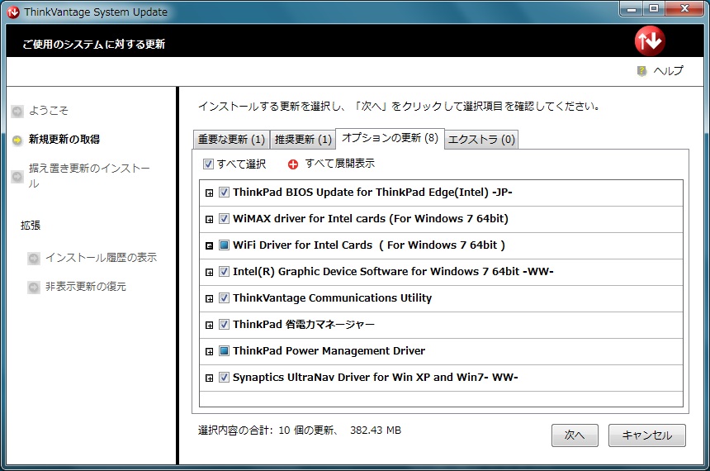Toggle ThinkPad Power Management Driver checkbox
This screenshot has height=471, width=710.
224,351
